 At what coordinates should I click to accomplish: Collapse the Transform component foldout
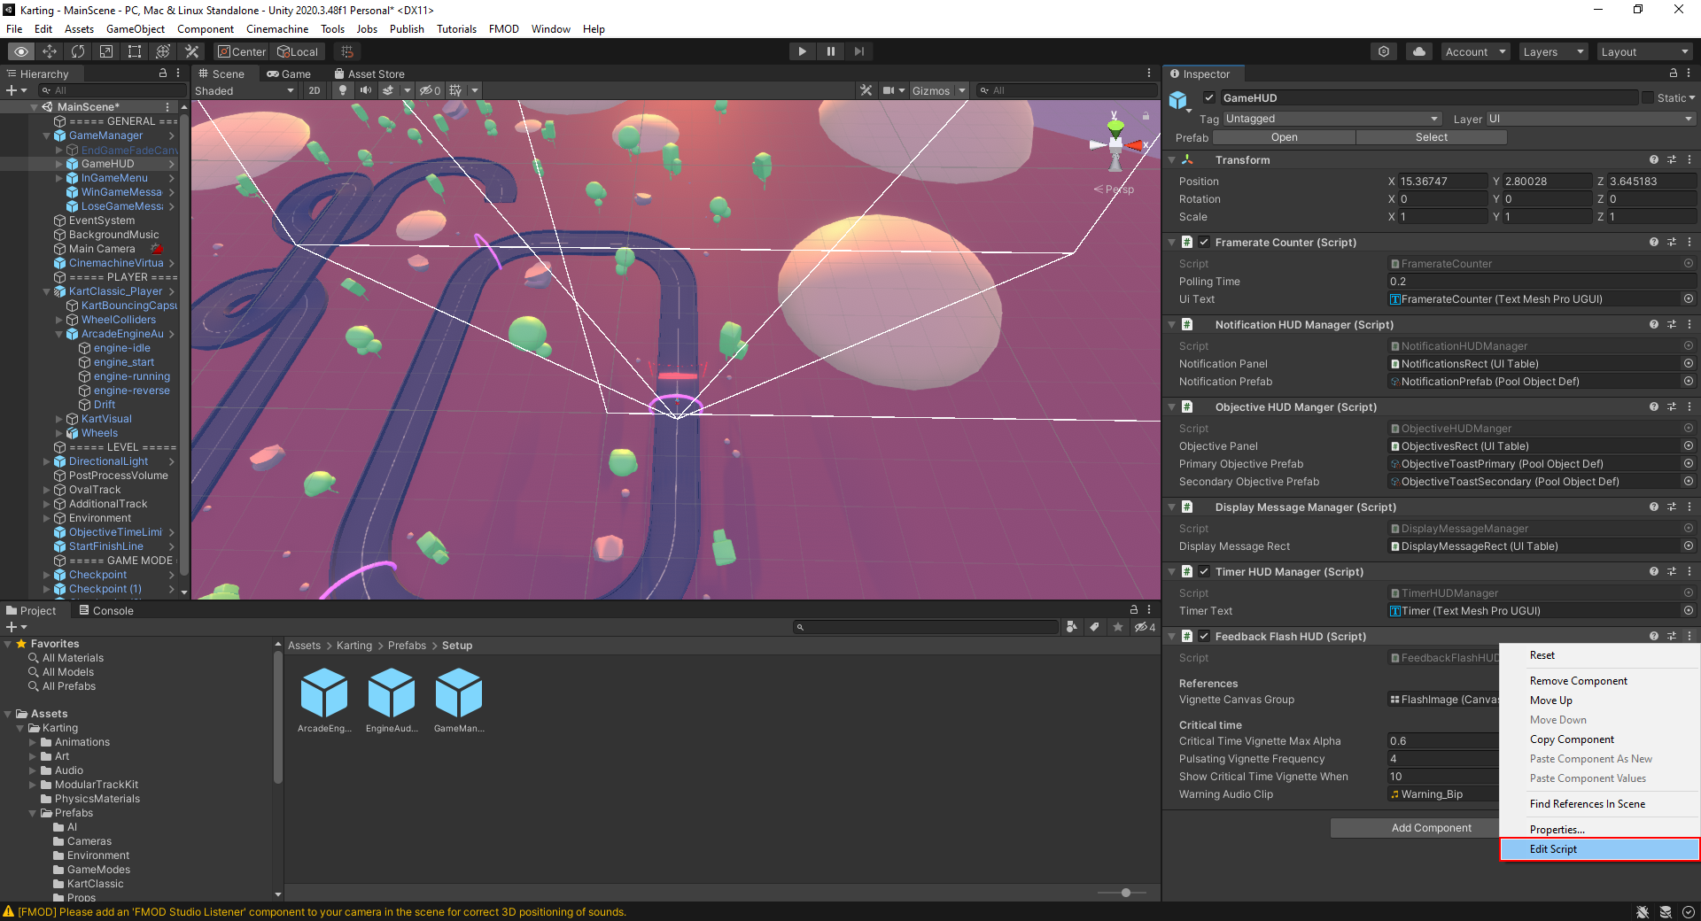(1171, 160)
